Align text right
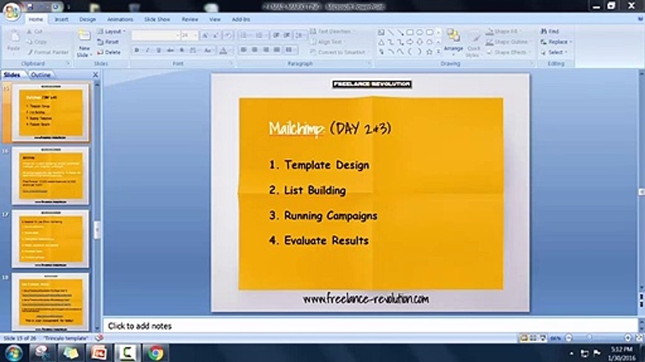 (266, 50)
